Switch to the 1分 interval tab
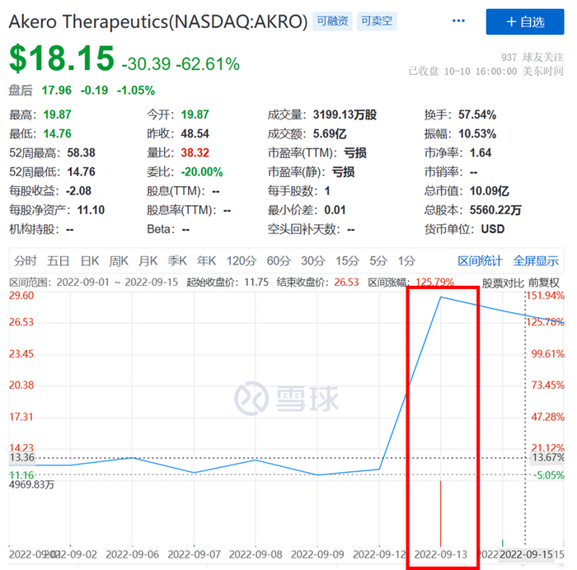 406,261
